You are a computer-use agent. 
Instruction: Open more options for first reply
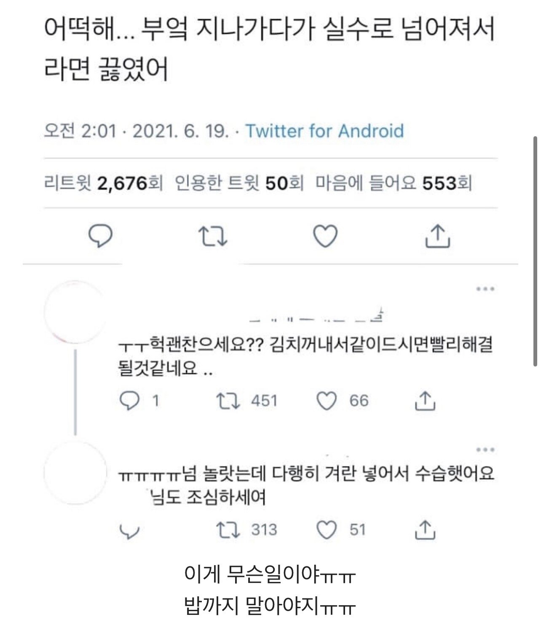[x=485, y=289]
